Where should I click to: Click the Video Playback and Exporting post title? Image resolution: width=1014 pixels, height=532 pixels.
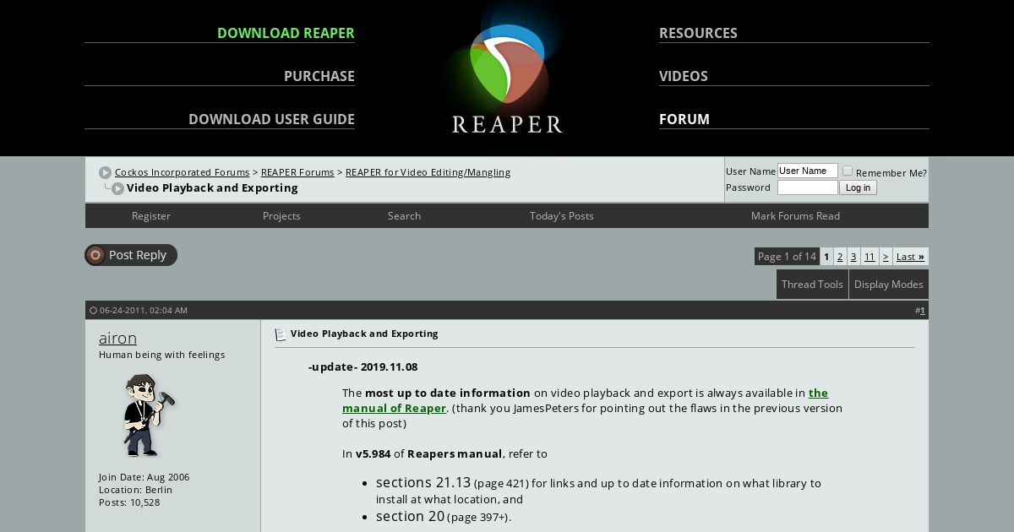pyautogui.click(x=364, y=334)
